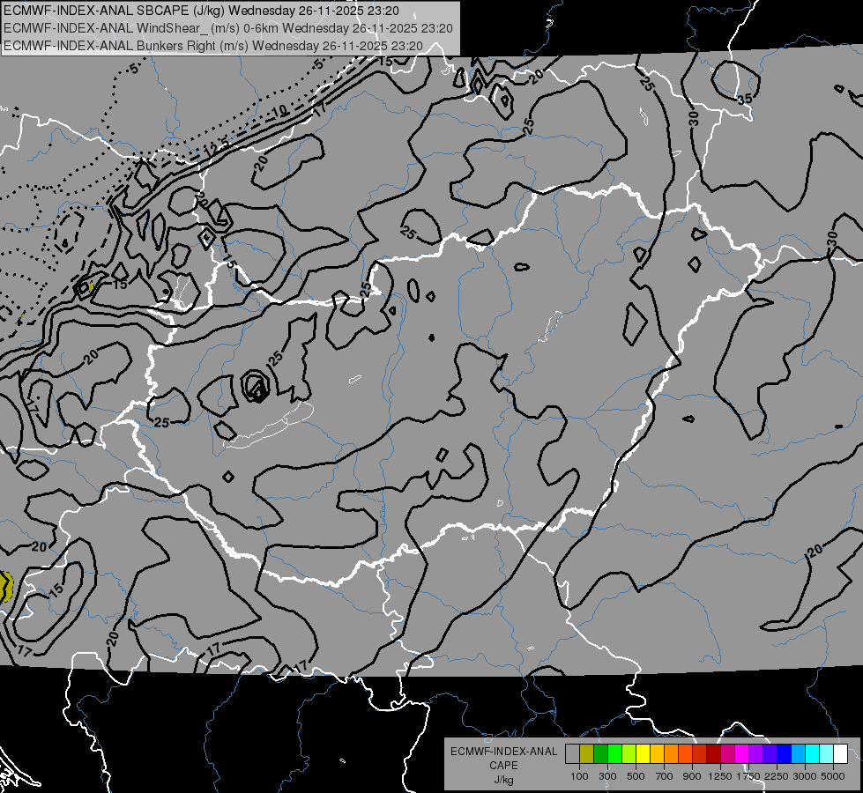The height and width of the screenshot is (793, 863).
Task: Click the WindShear 0-6km title line
Action: 227,28
